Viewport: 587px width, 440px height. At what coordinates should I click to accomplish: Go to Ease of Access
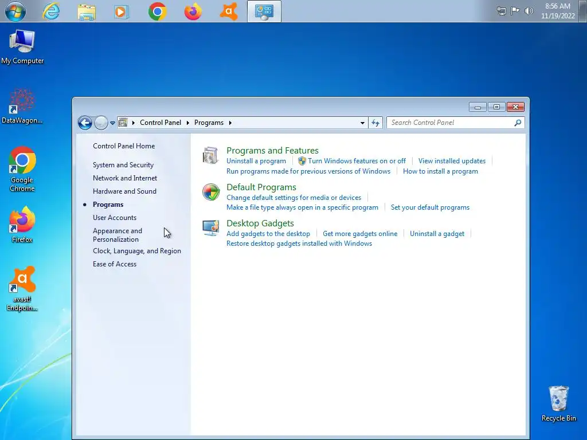114,264
